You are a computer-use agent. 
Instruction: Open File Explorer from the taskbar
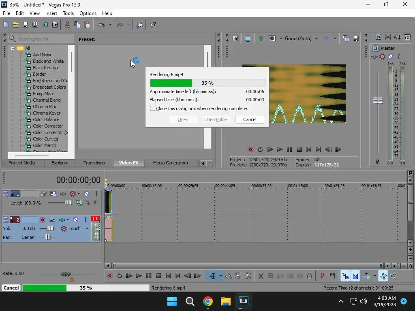[225, 301]
